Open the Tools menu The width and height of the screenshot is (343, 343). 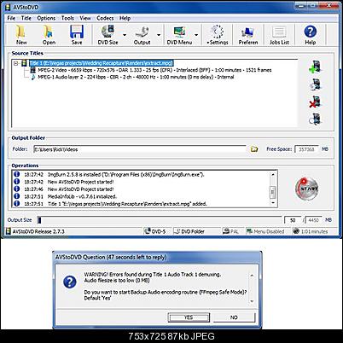tap(67, 18)
